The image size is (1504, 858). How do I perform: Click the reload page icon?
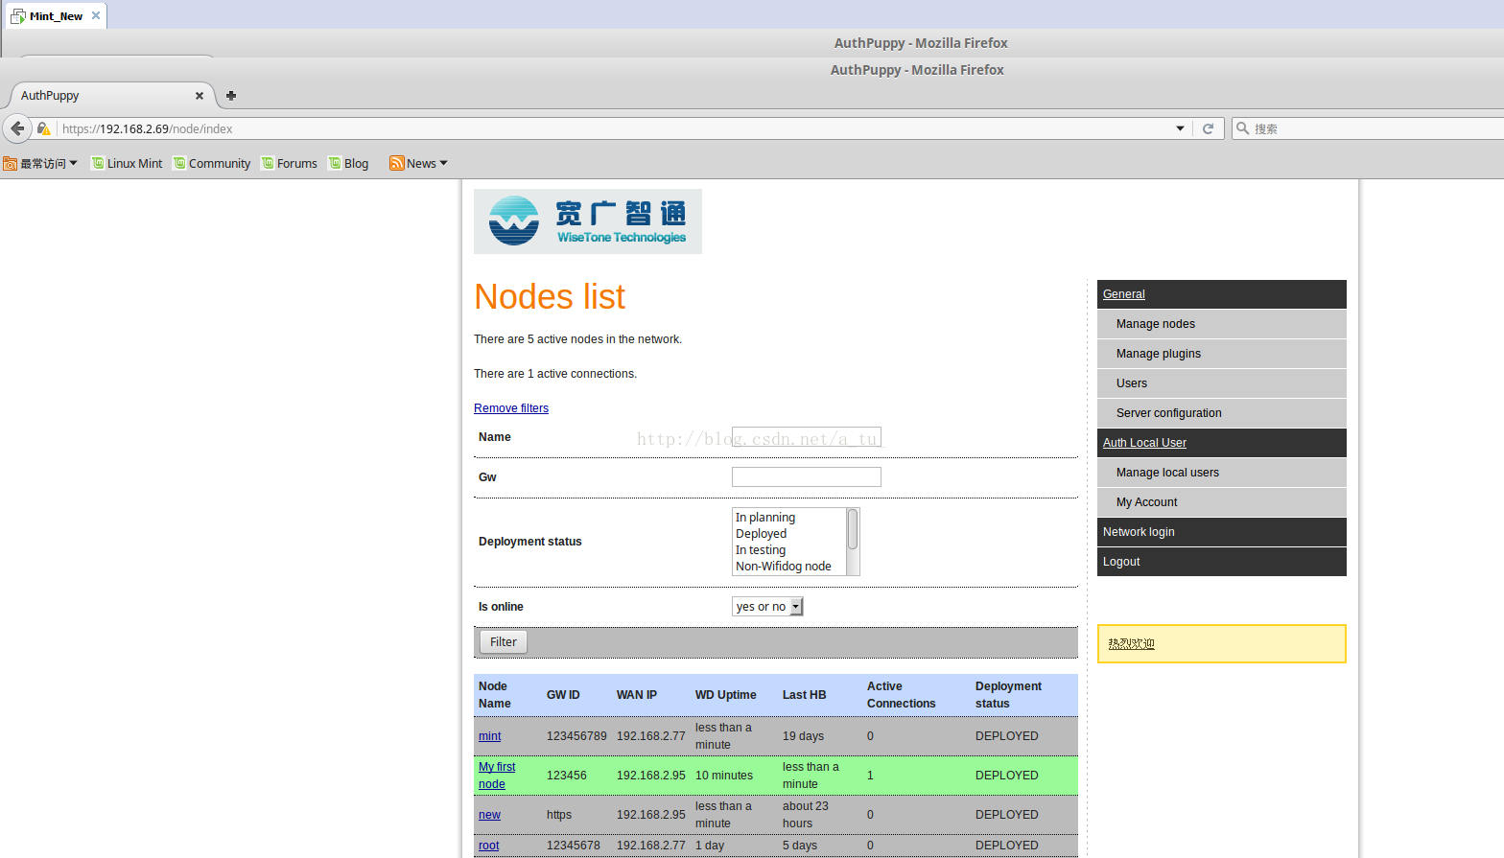coord(1208,128)
